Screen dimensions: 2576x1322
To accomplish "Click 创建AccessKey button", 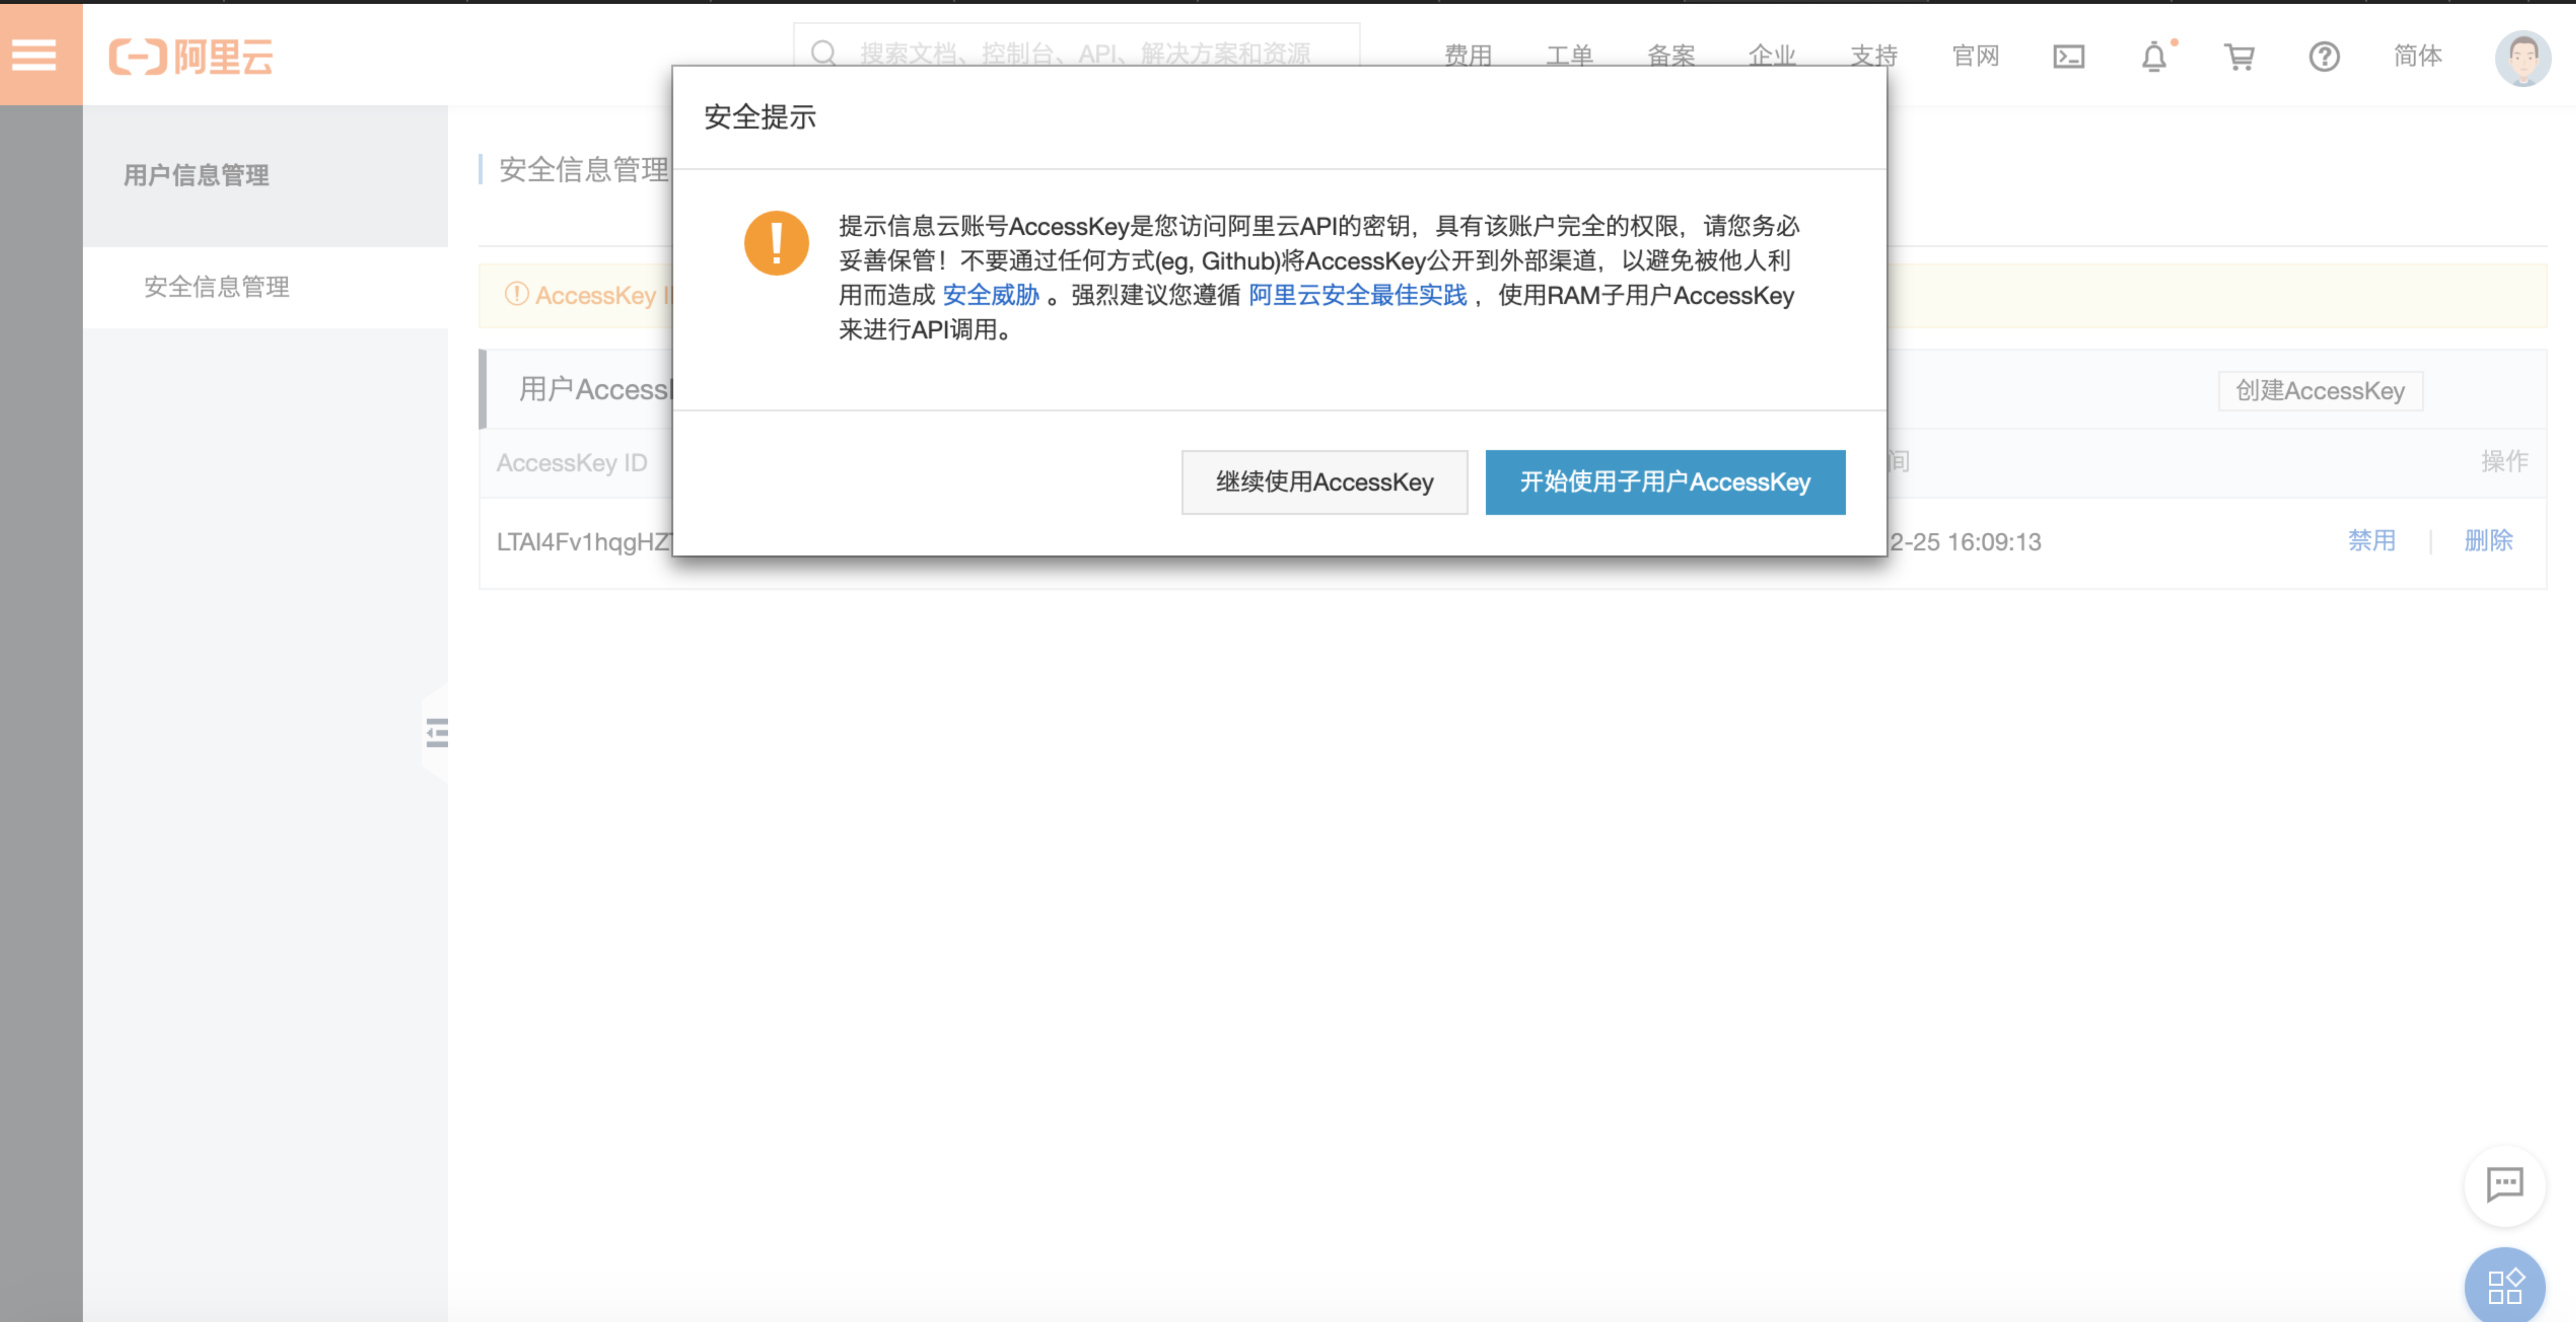I will [2320, 391].
